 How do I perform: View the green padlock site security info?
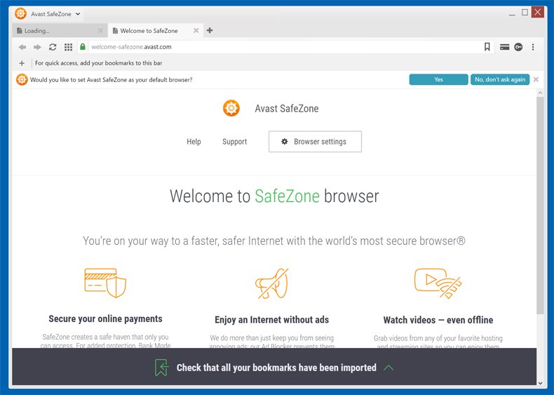coord(83,47)
